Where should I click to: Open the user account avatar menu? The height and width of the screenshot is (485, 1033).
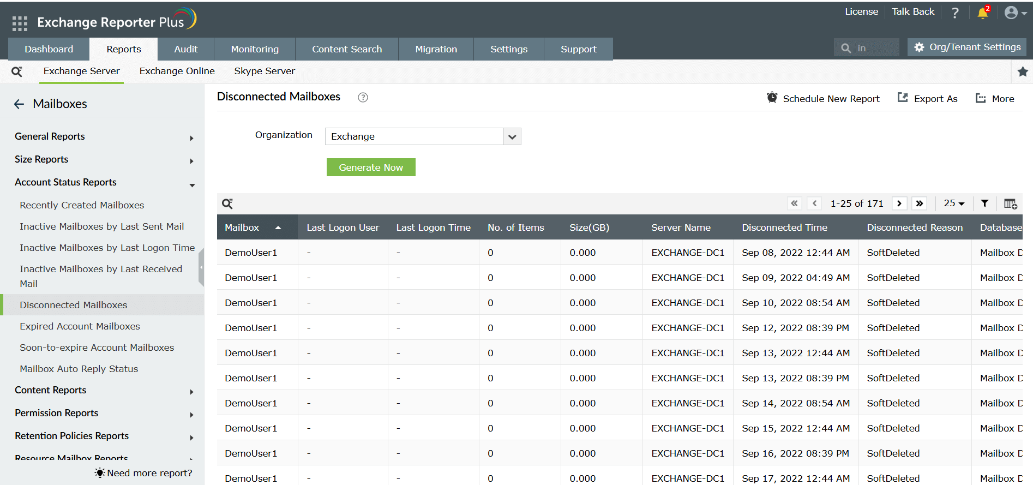click(x=1015, y=13)
